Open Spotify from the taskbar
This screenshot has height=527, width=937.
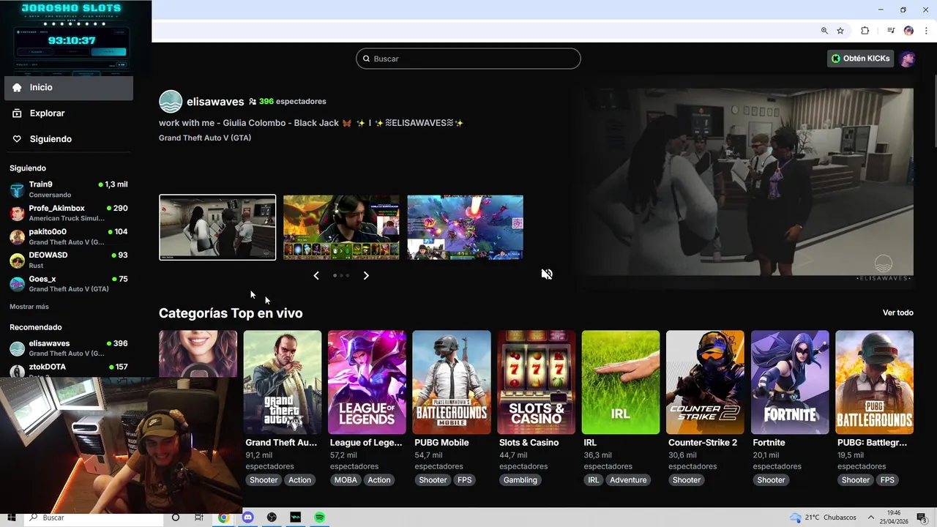[320, 517]
